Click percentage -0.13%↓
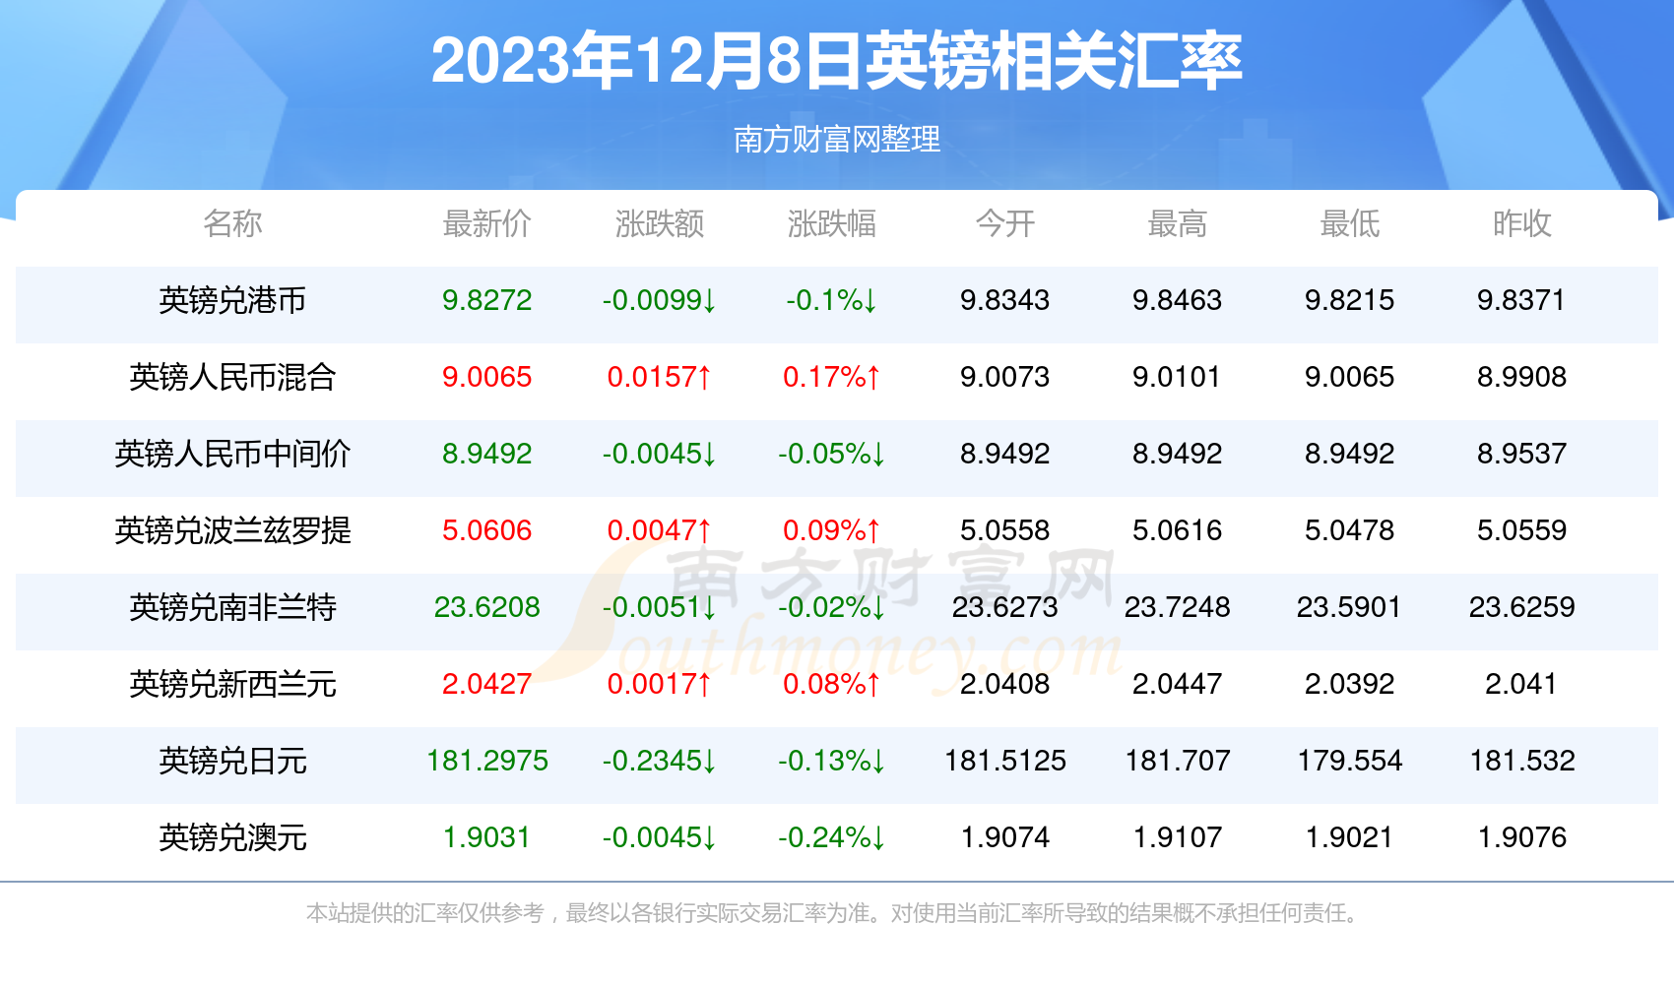This screenshot has height=984, width=1674. coord(831,761)
